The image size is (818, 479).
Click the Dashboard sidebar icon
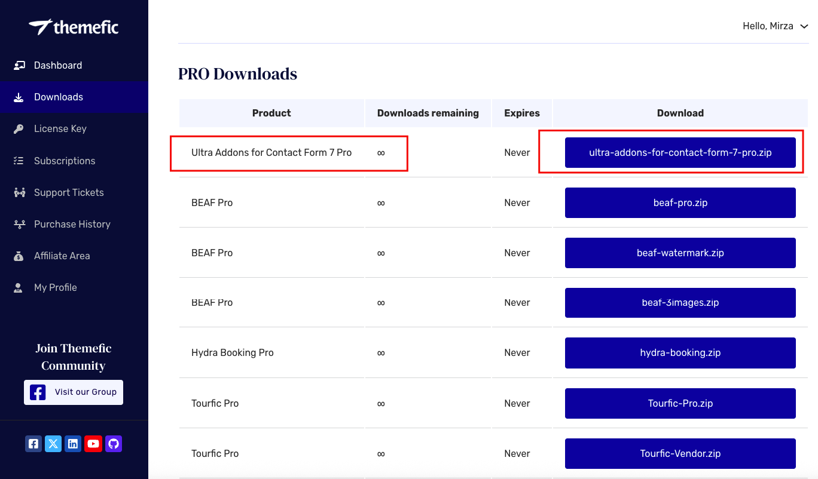[x=19, y=65]
